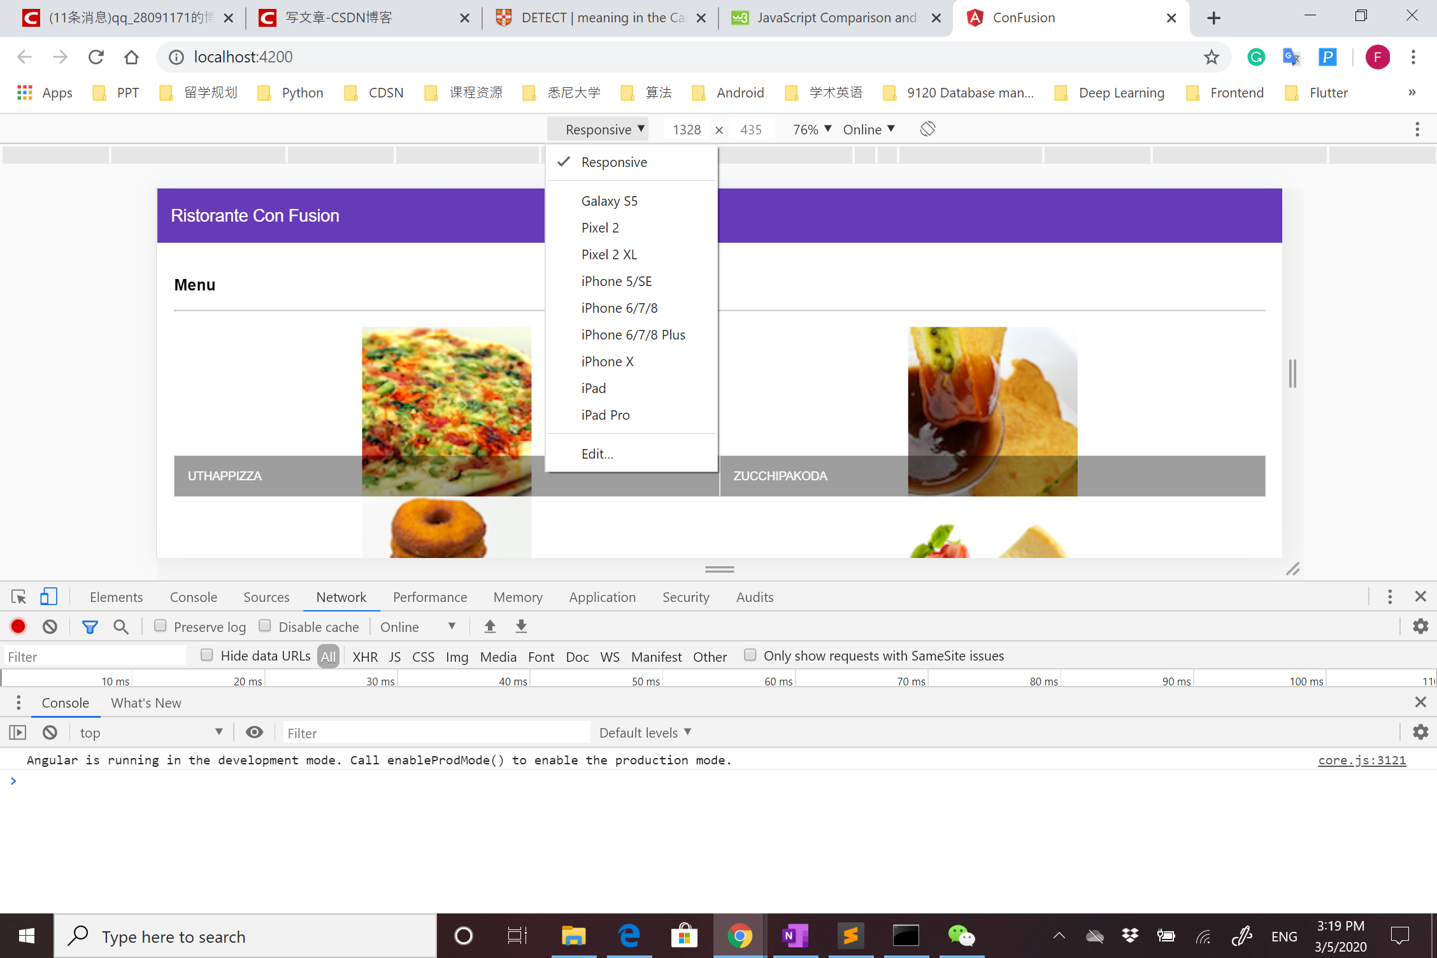
Task: Select iPhone X from device list
Action: click(x=607, y=361)
